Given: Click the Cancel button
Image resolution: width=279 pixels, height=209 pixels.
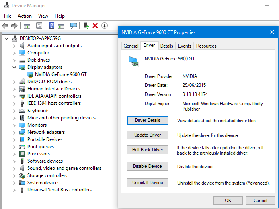Looking at the screenshot, I should point(261,200).
